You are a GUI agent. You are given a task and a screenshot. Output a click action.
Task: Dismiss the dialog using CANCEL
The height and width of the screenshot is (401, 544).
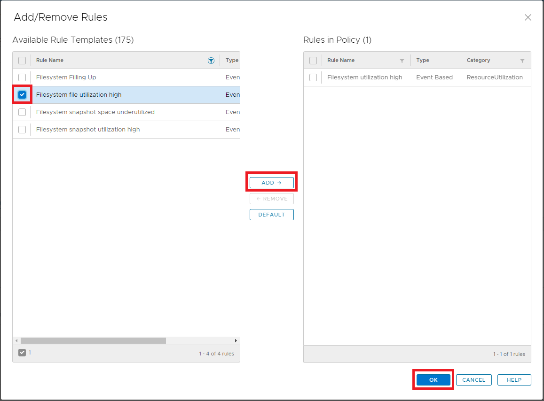click(x=473, y=379)
